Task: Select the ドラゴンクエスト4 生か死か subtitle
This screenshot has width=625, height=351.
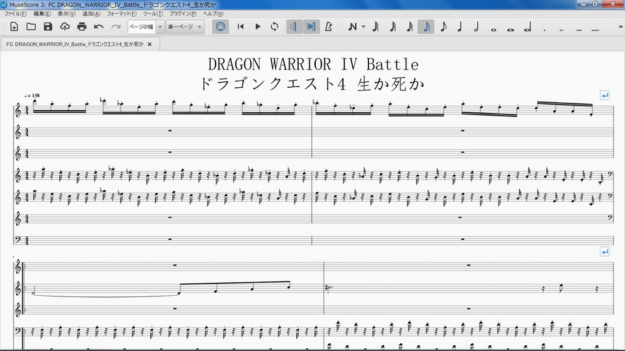Action: [x=312, y=84]
